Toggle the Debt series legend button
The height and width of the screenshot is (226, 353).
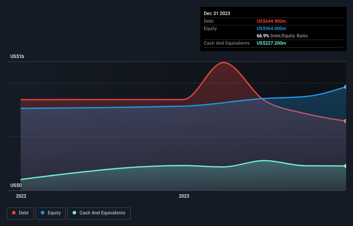click(x=20, y=213)
